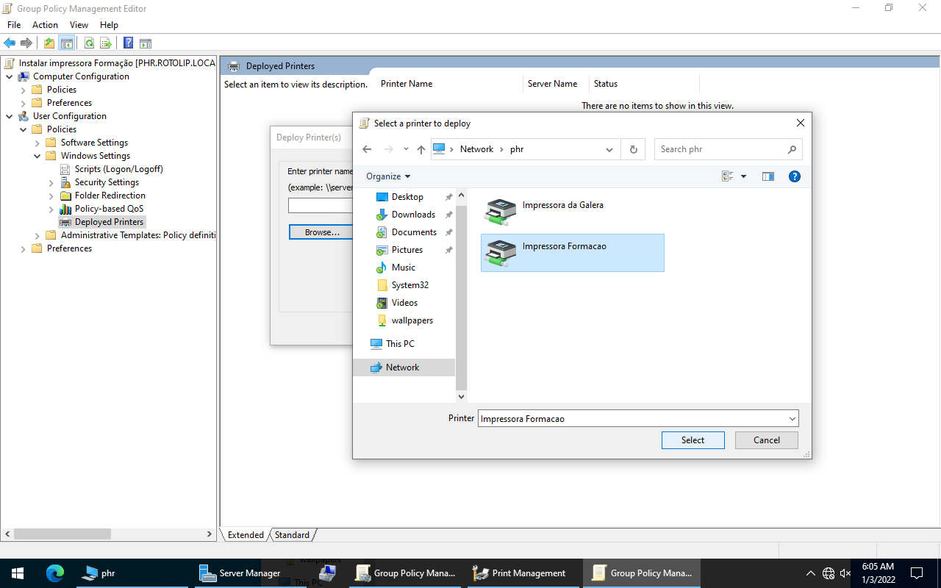The image size is (941, 588).
Task: Open Microsoft Edge from taskbar
Action: point(55,573)
